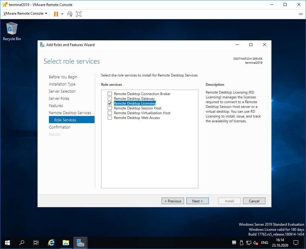Click the Remote Desktop Web Access label

point(137,117)
